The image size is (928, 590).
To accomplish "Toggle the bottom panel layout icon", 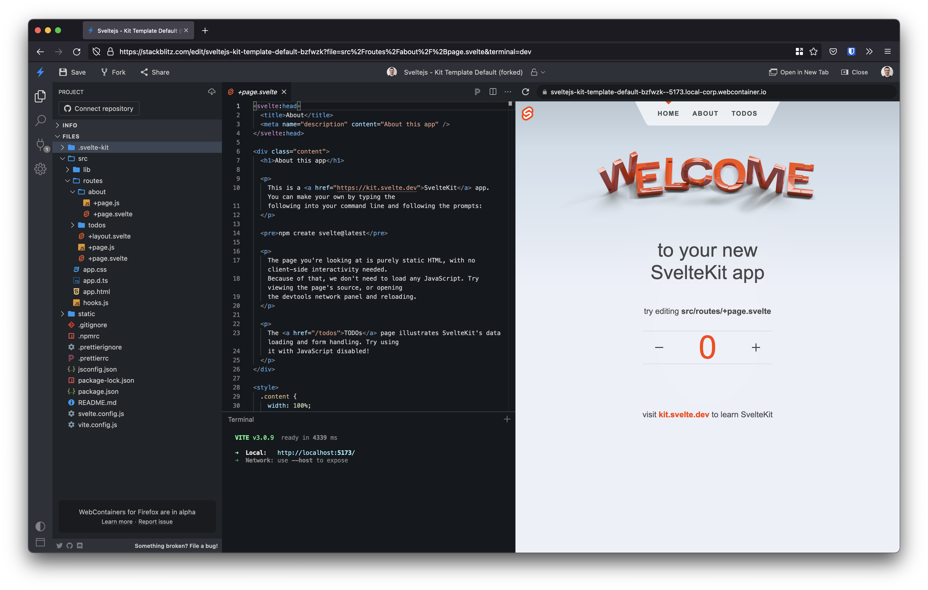I will tap(40, 542).
